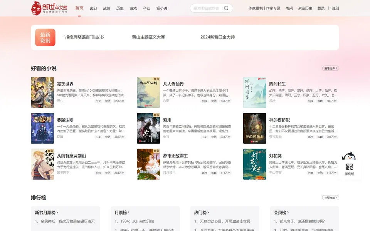The width and height of the screenshot is (370, 231).
Task: Open the 阵问长生 book cover
Action: (255, 92)
